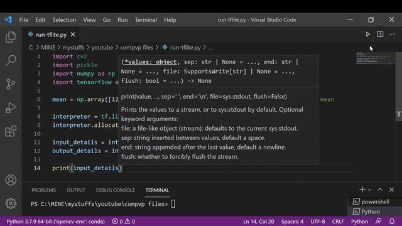The image size is (402, 226).
Task: Click the VS Code logo icon
Action: click(8, 19)
